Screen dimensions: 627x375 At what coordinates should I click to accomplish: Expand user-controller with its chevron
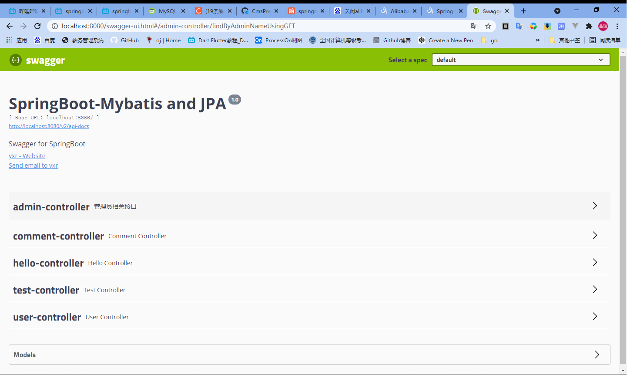[595, 316]
